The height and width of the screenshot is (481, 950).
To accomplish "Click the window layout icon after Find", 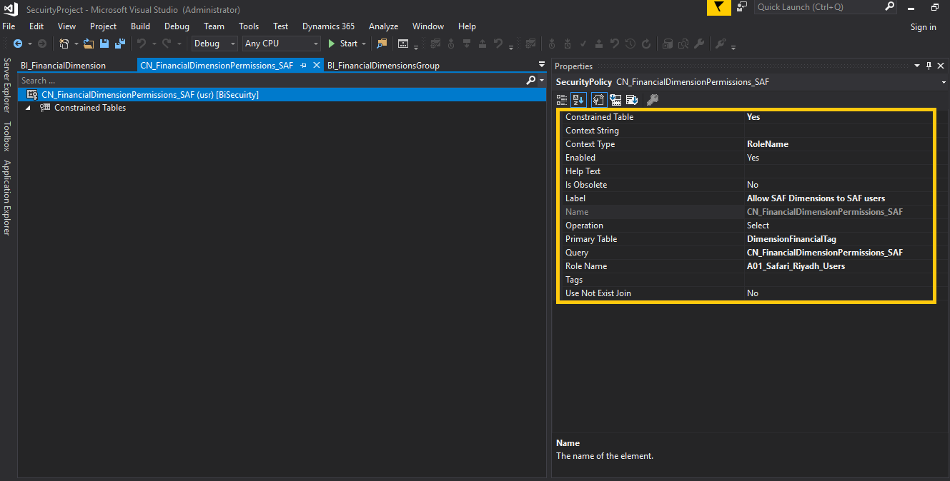I will pyautogui.click(x=403, y=44).
